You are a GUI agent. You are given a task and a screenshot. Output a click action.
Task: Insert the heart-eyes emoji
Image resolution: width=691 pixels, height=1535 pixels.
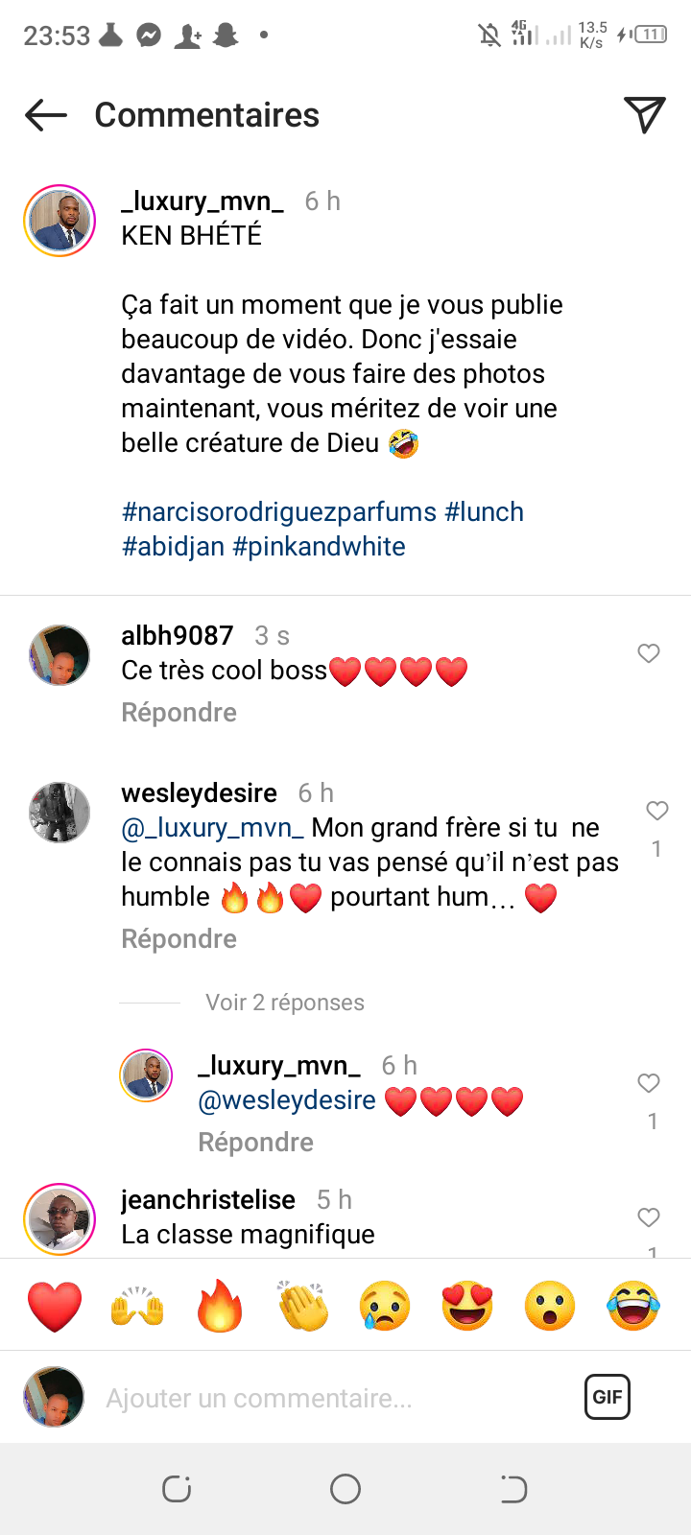[467, 1306]
